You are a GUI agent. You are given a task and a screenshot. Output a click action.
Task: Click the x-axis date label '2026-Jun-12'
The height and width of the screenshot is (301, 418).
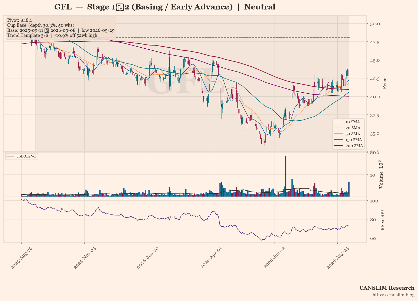[274, 258]
